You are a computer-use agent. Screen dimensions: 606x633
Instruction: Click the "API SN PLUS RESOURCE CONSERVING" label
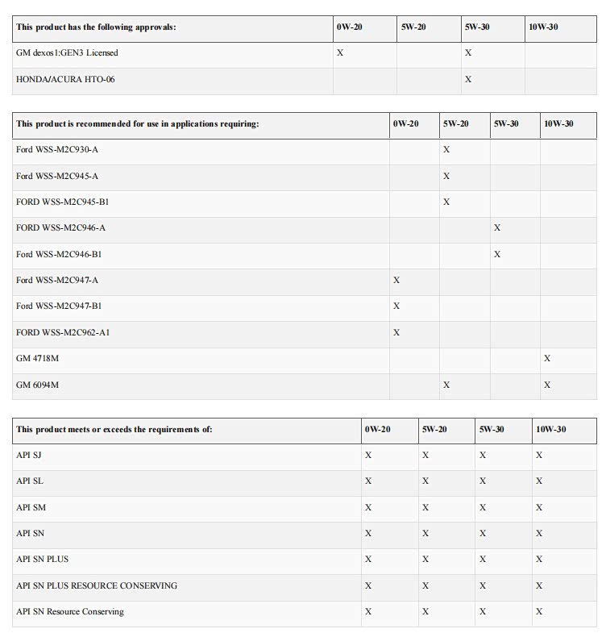pos(97,585)
